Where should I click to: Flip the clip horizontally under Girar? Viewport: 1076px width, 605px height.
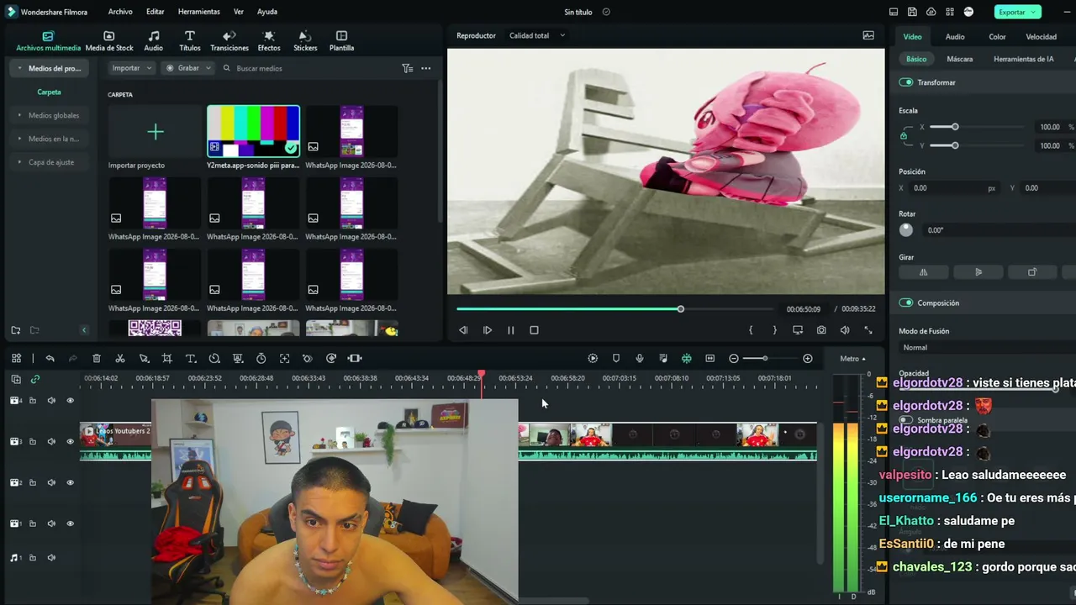pos(924,272)
